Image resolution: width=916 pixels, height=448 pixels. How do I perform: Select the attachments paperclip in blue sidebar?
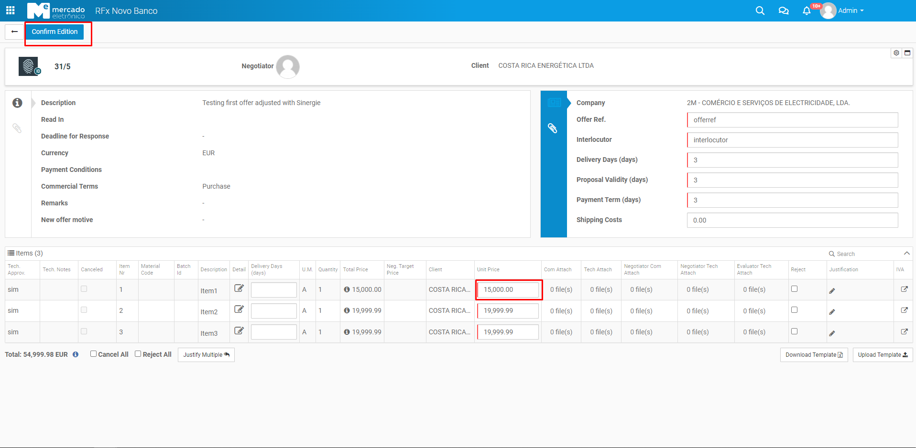pyautogui.click(x=553, y=128)
